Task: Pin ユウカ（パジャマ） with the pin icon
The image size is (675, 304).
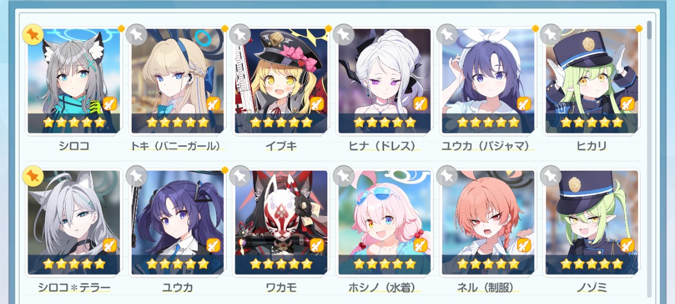Action: tap(447, 35)
